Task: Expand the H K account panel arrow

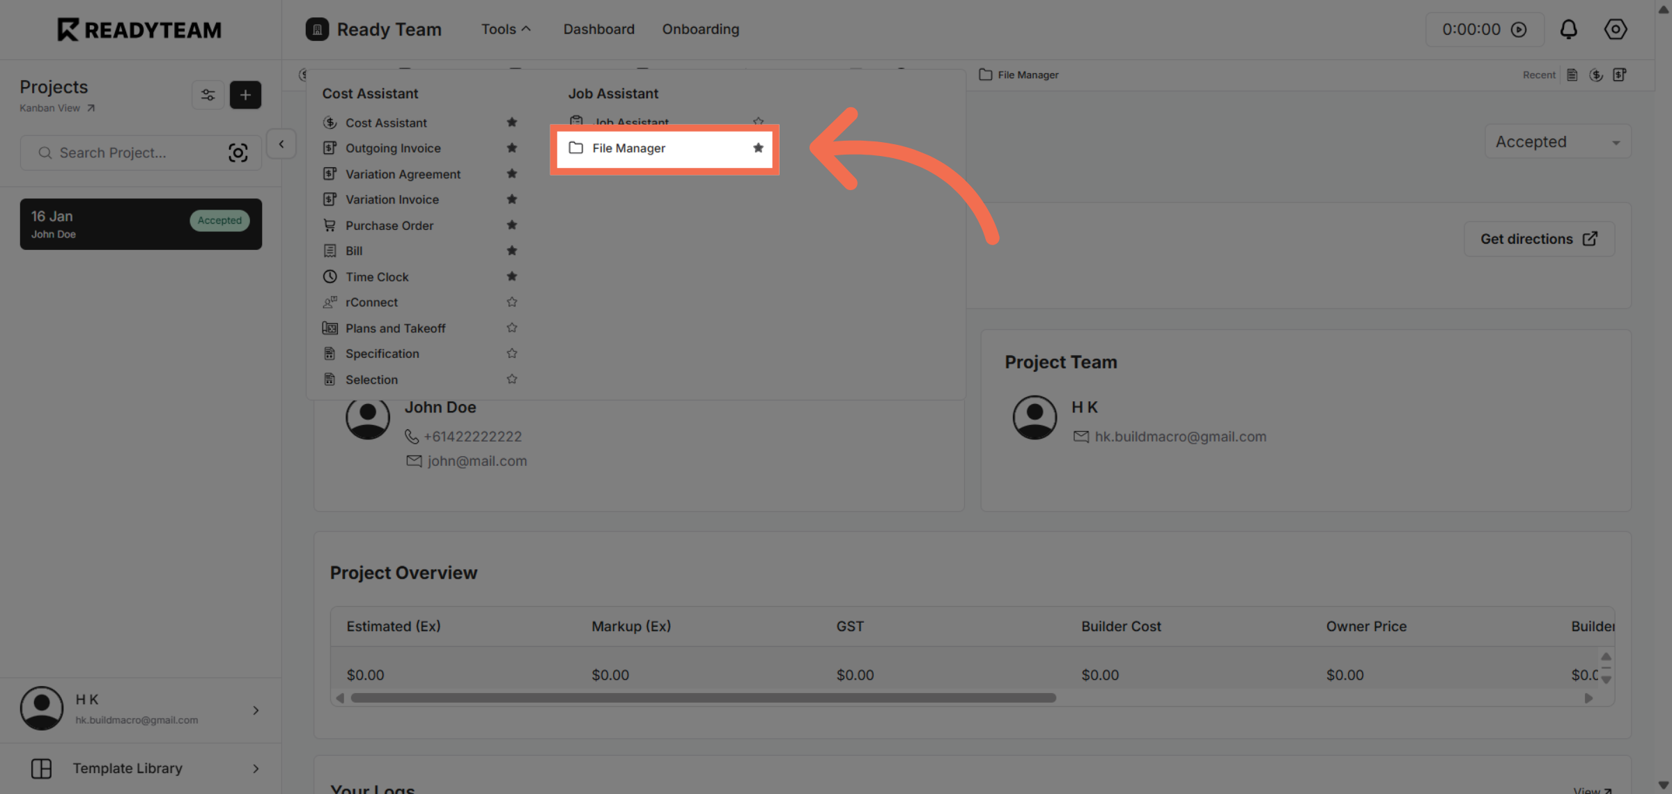Action: [x=256, y=710]
